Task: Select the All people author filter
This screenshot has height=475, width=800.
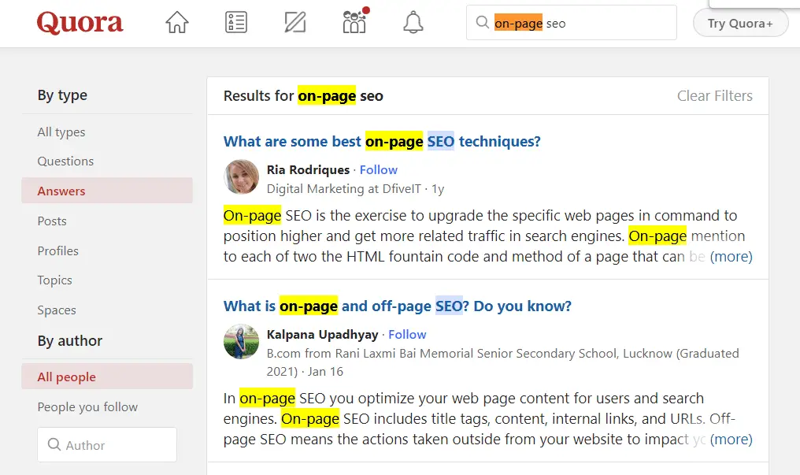Action: pyautogui.click(x=107, y=377)
